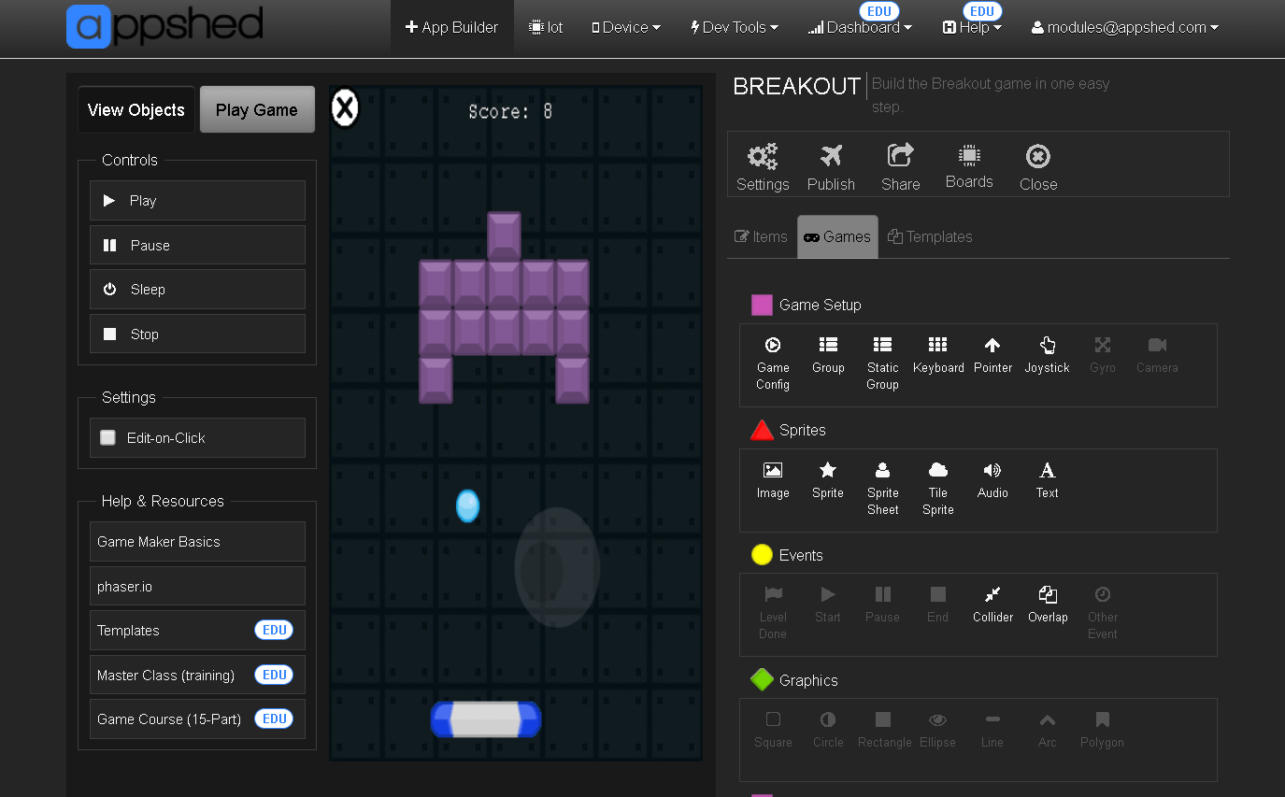Open the Publish panel
Screen dimensions: 1285x797
(830, 165)
